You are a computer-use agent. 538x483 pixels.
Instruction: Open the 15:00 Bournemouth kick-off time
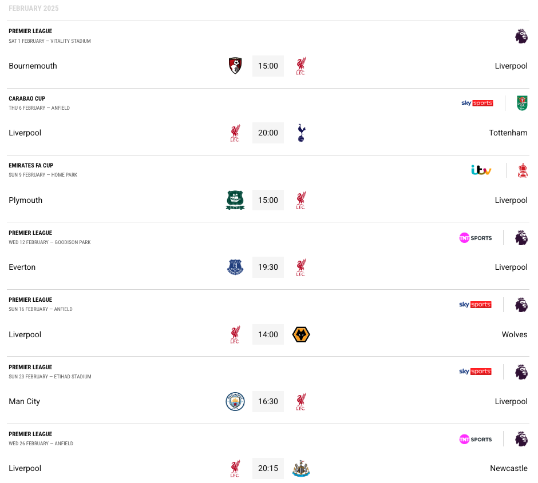(x=268, y=66)
